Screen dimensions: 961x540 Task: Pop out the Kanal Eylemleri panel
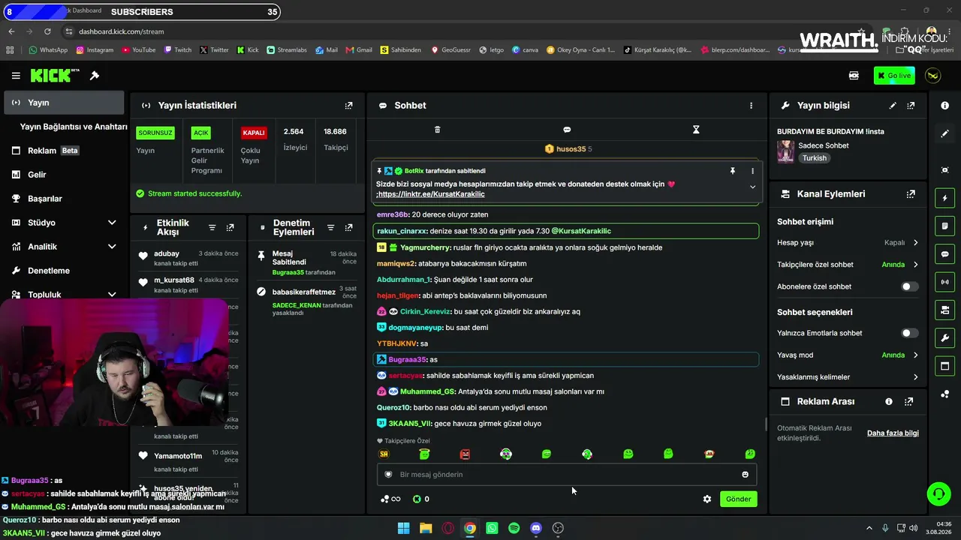coord(911,194)
